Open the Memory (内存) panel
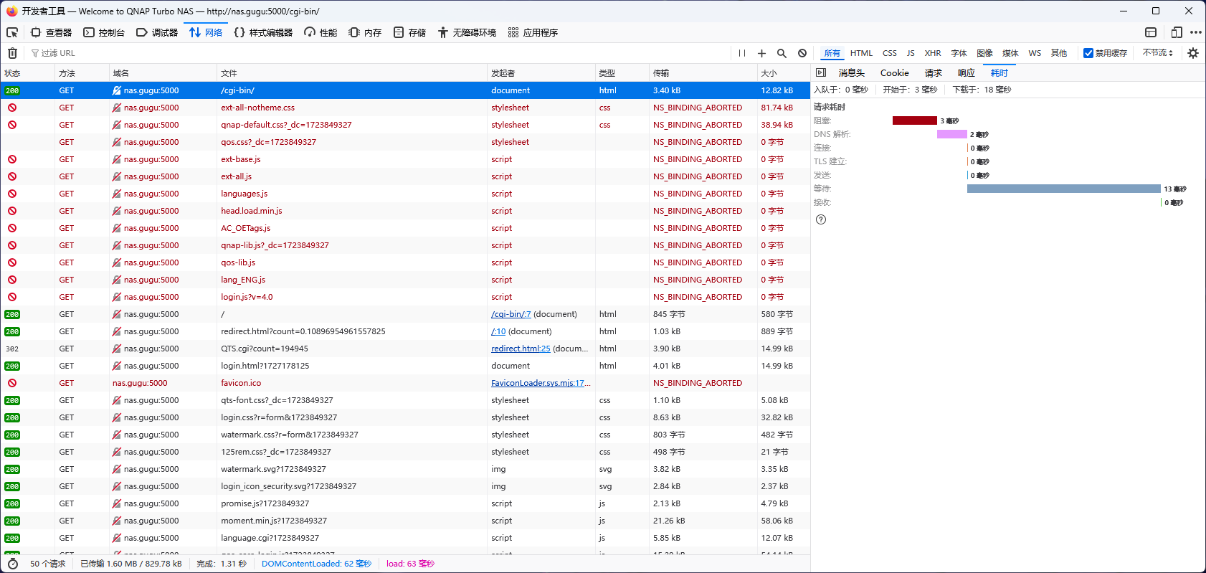The height and width of the screenshot is (573, 1206). (x=365, y=32)
